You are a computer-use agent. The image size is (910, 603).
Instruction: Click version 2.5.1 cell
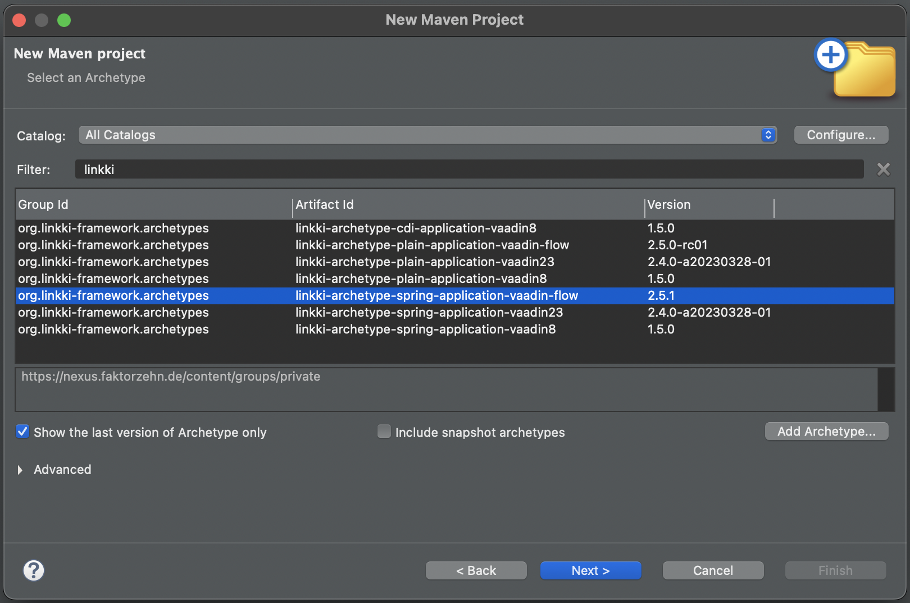(x=661, y=295)
